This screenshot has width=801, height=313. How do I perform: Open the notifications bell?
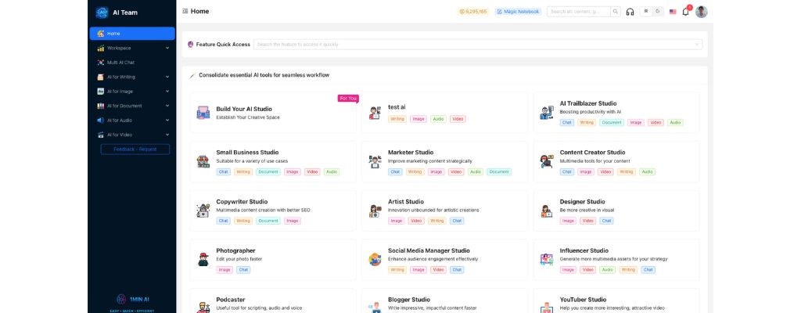(x=685, y=12)
